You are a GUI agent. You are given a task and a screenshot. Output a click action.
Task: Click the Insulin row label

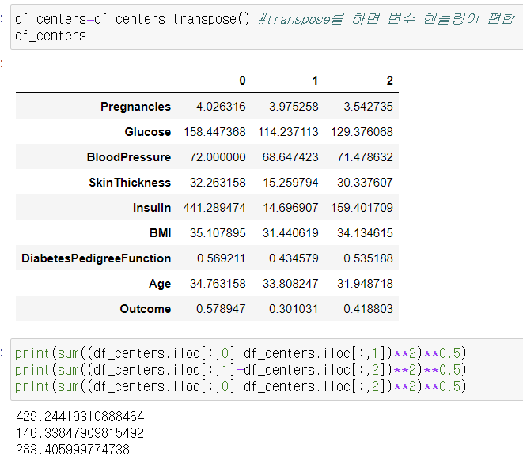(152, 208)
